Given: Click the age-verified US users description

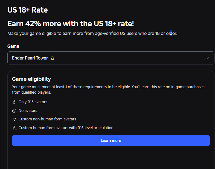Looking at the screenshot, I should (92, 33).
